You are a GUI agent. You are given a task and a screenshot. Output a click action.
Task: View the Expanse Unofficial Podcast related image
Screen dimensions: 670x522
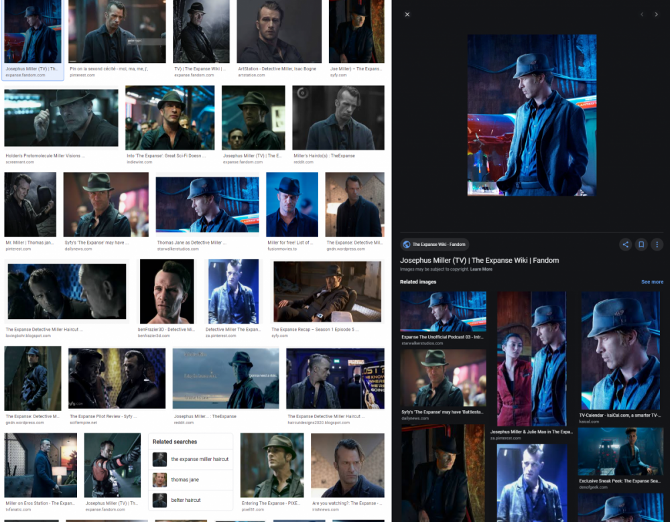[x=443, y=311]
